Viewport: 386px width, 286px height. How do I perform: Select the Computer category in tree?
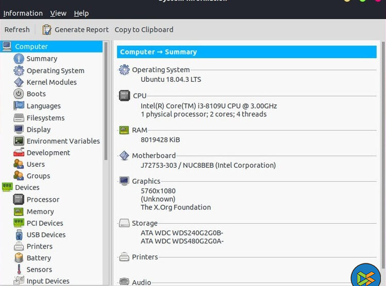pos(31,47)
